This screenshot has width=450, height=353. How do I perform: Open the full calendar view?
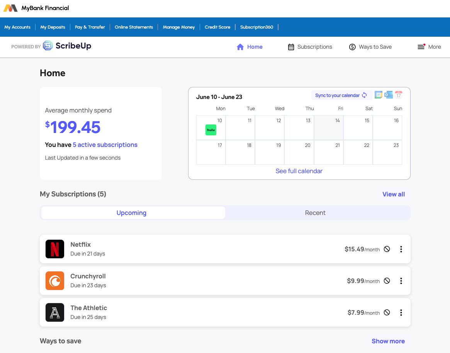pos(299,171)
